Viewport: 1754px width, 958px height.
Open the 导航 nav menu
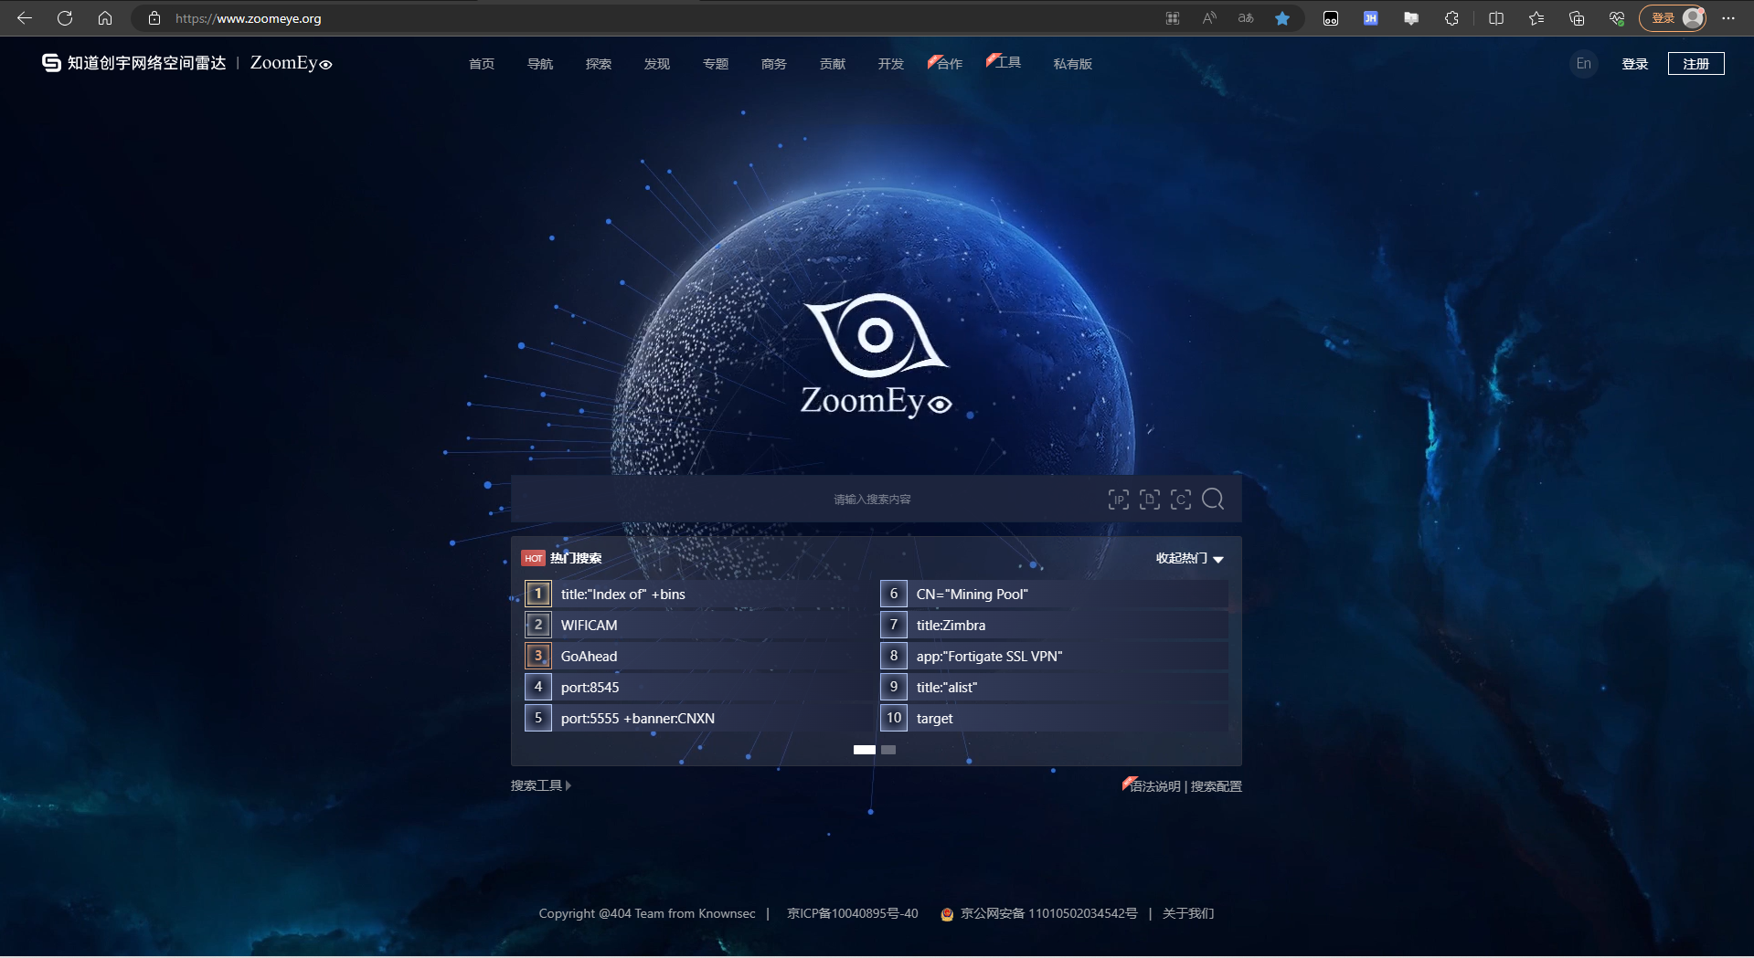(540, 64)
